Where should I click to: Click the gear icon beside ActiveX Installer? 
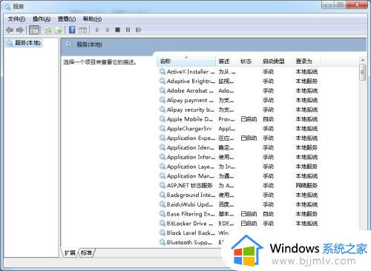tap(162, 72)
